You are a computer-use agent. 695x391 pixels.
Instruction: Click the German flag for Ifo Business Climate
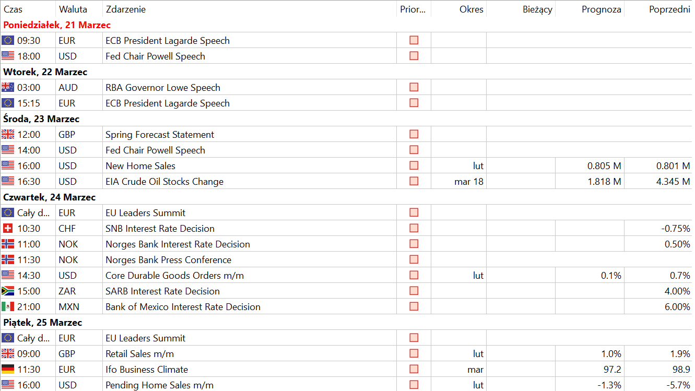click(x=8, y=369)
